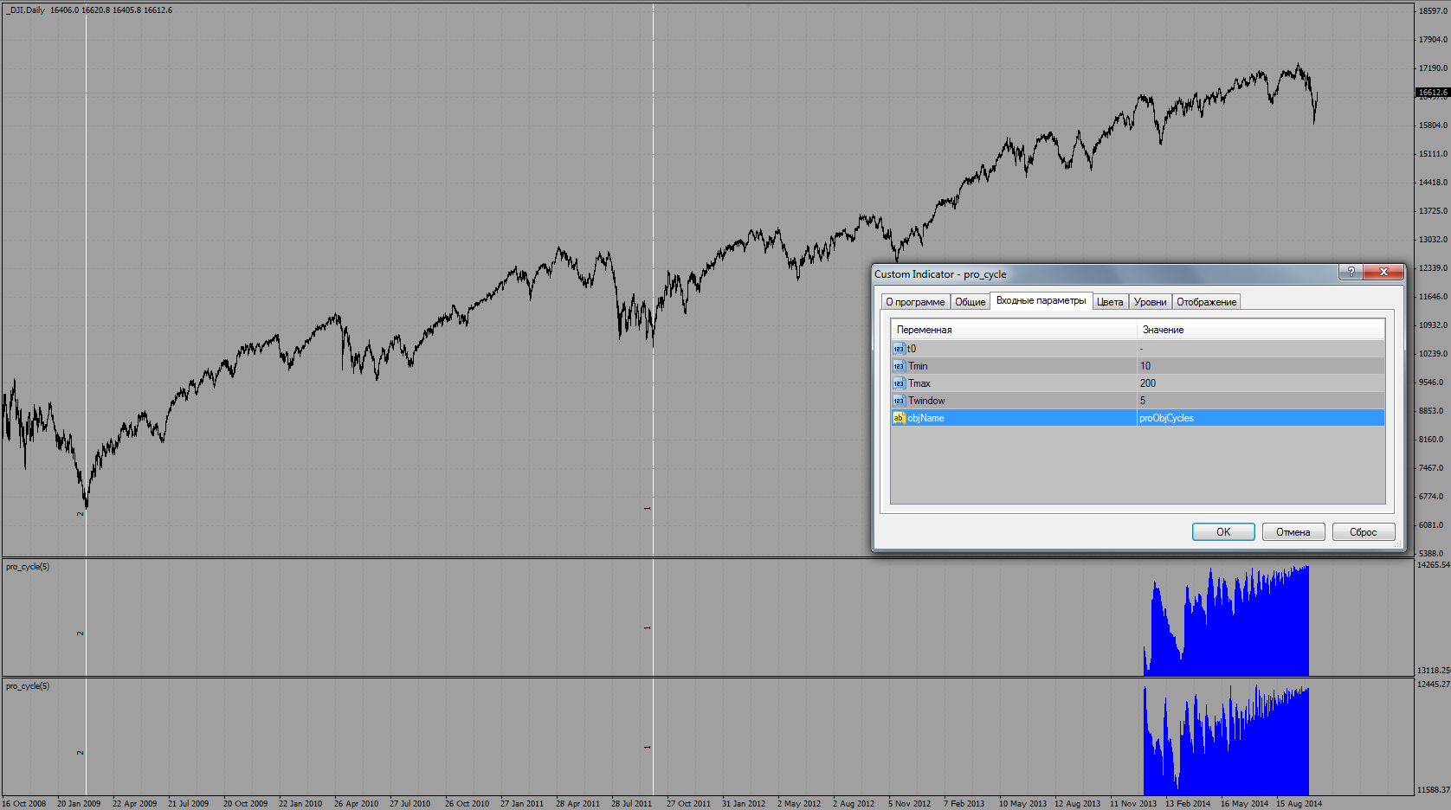
Task: Reset parameters with the Сброс button
Action: tap(1363, 532)
